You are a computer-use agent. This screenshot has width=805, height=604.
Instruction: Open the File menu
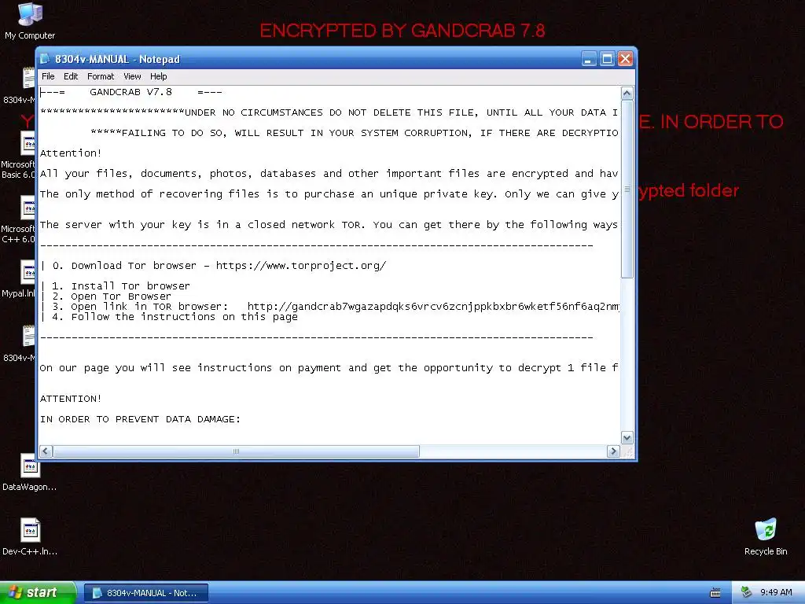click(x=48, y=76)
